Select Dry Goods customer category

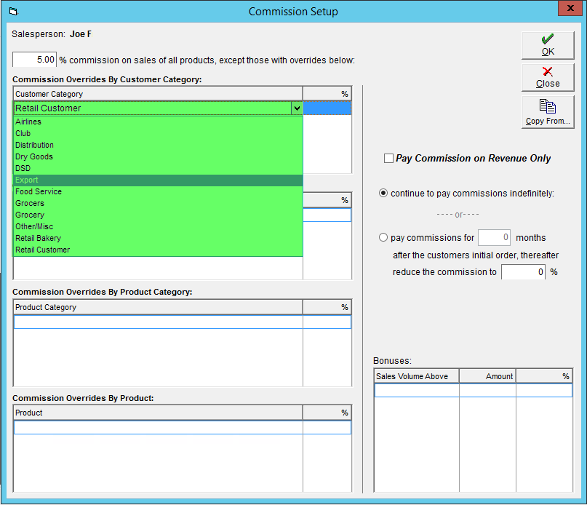[x=158, y=156]
